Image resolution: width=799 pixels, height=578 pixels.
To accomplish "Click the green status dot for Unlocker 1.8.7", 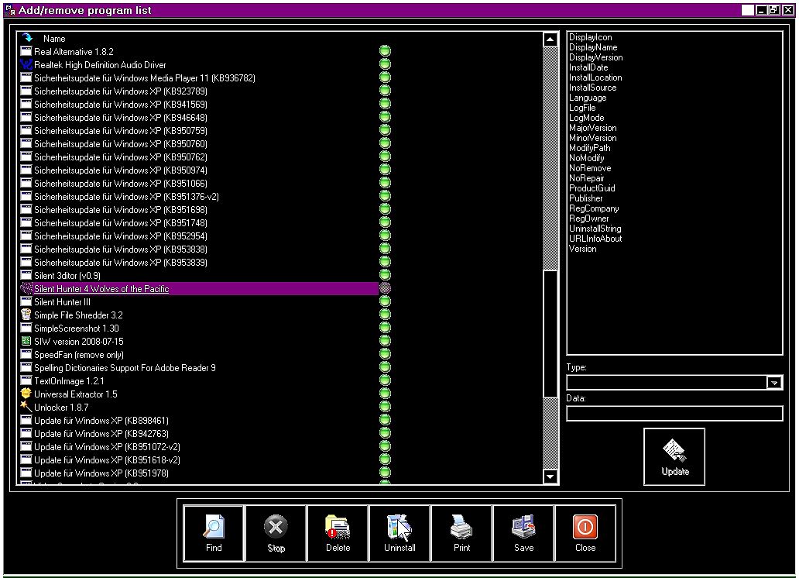I will [386, 407].
